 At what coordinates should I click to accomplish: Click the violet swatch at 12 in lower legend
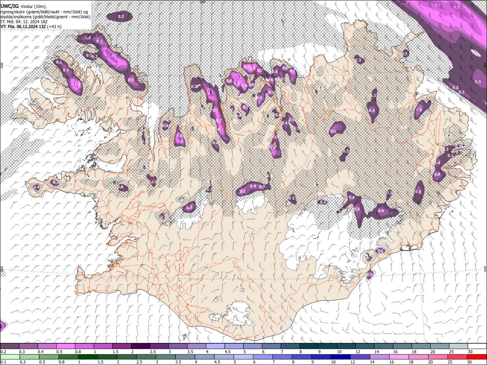click(x=360, y=357)
